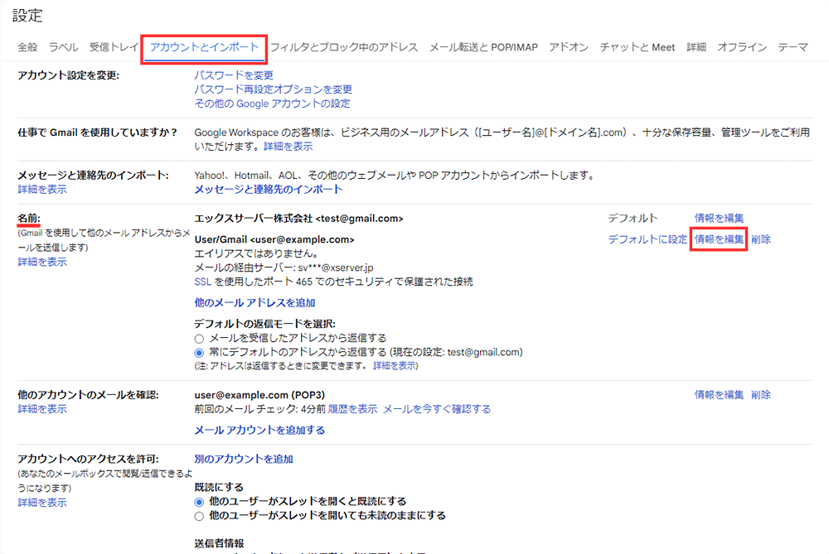Select メールを受信したアドレスから返信する
This screenshot has width=829, height=554.
click(199, 337)
